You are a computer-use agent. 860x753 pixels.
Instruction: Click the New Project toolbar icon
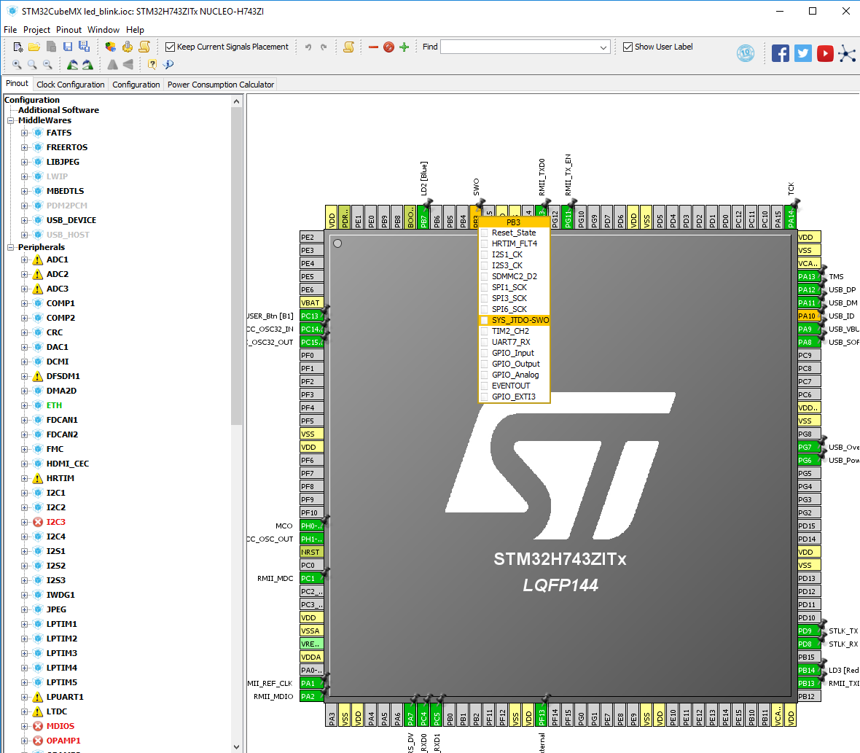(17, 47)
